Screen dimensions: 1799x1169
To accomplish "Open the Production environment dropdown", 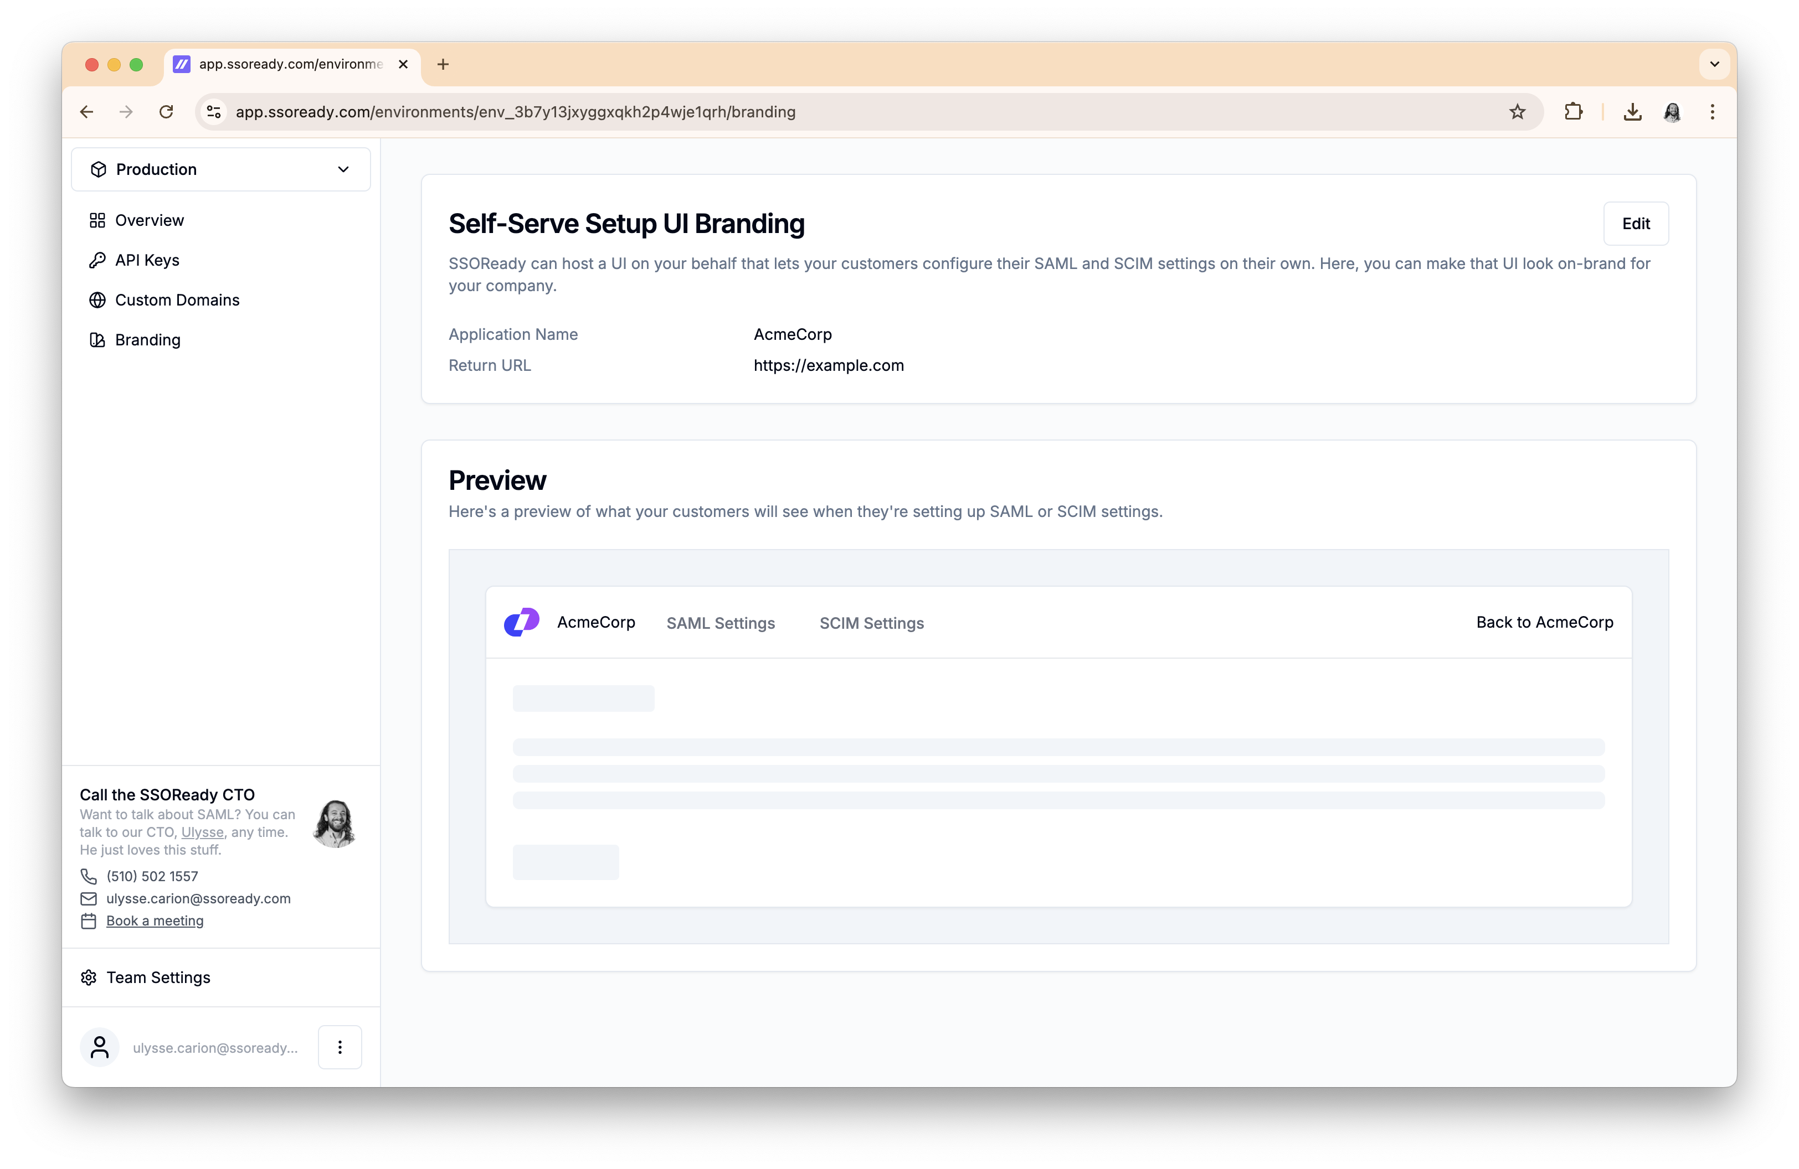I will (x=220, y=169).
